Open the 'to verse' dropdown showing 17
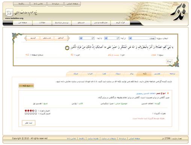 click(x=87, y=38)
